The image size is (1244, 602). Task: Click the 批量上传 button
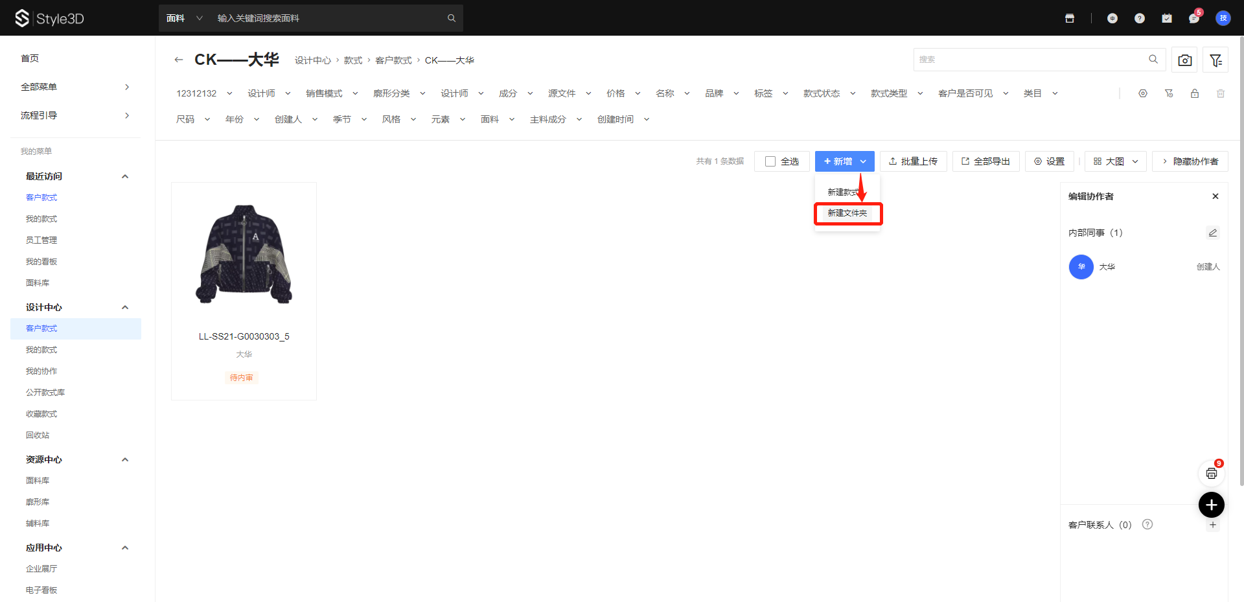pyautogui.click(x=913, y=161)
